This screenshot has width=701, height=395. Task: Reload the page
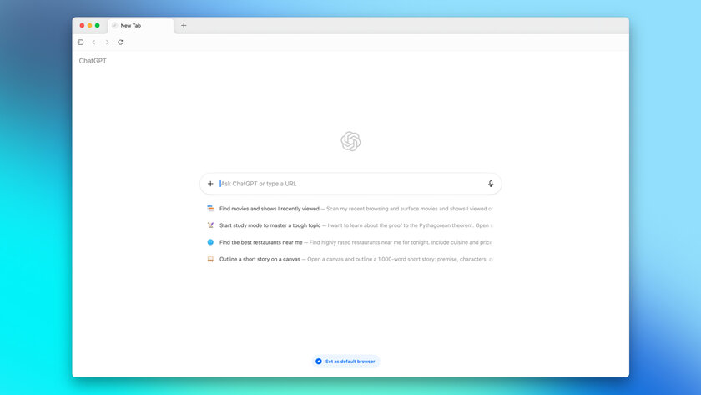[120, 42]
